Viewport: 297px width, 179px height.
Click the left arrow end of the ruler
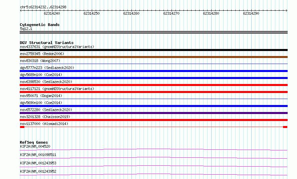[x=21, y=10]
